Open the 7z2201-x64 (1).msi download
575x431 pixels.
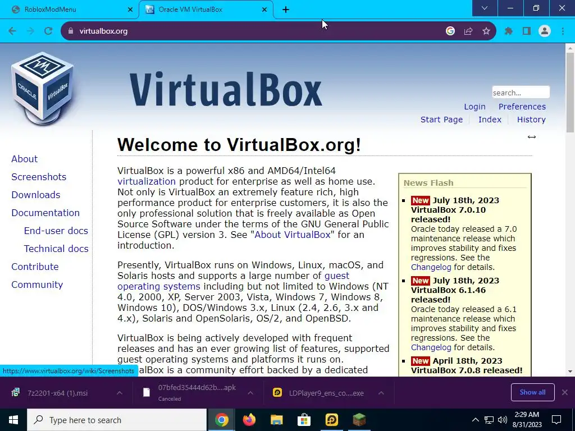tap(58, 393)
